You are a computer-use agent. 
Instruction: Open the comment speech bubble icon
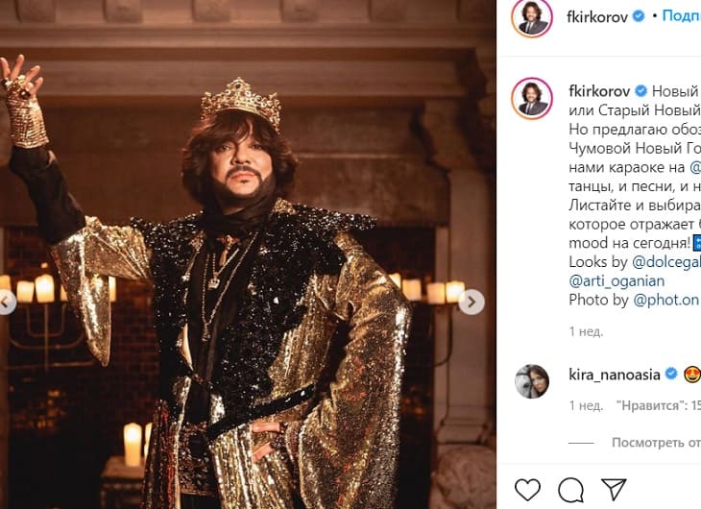[570, 488]
